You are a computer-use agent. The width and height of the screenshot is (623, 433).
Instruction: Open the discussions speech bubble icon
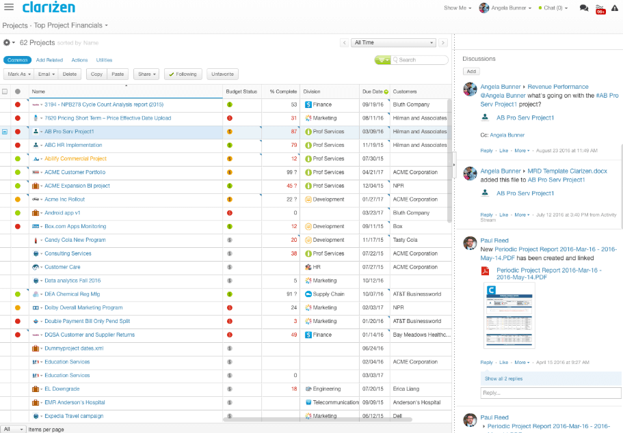pyautogui.click(x=583, y=8)
